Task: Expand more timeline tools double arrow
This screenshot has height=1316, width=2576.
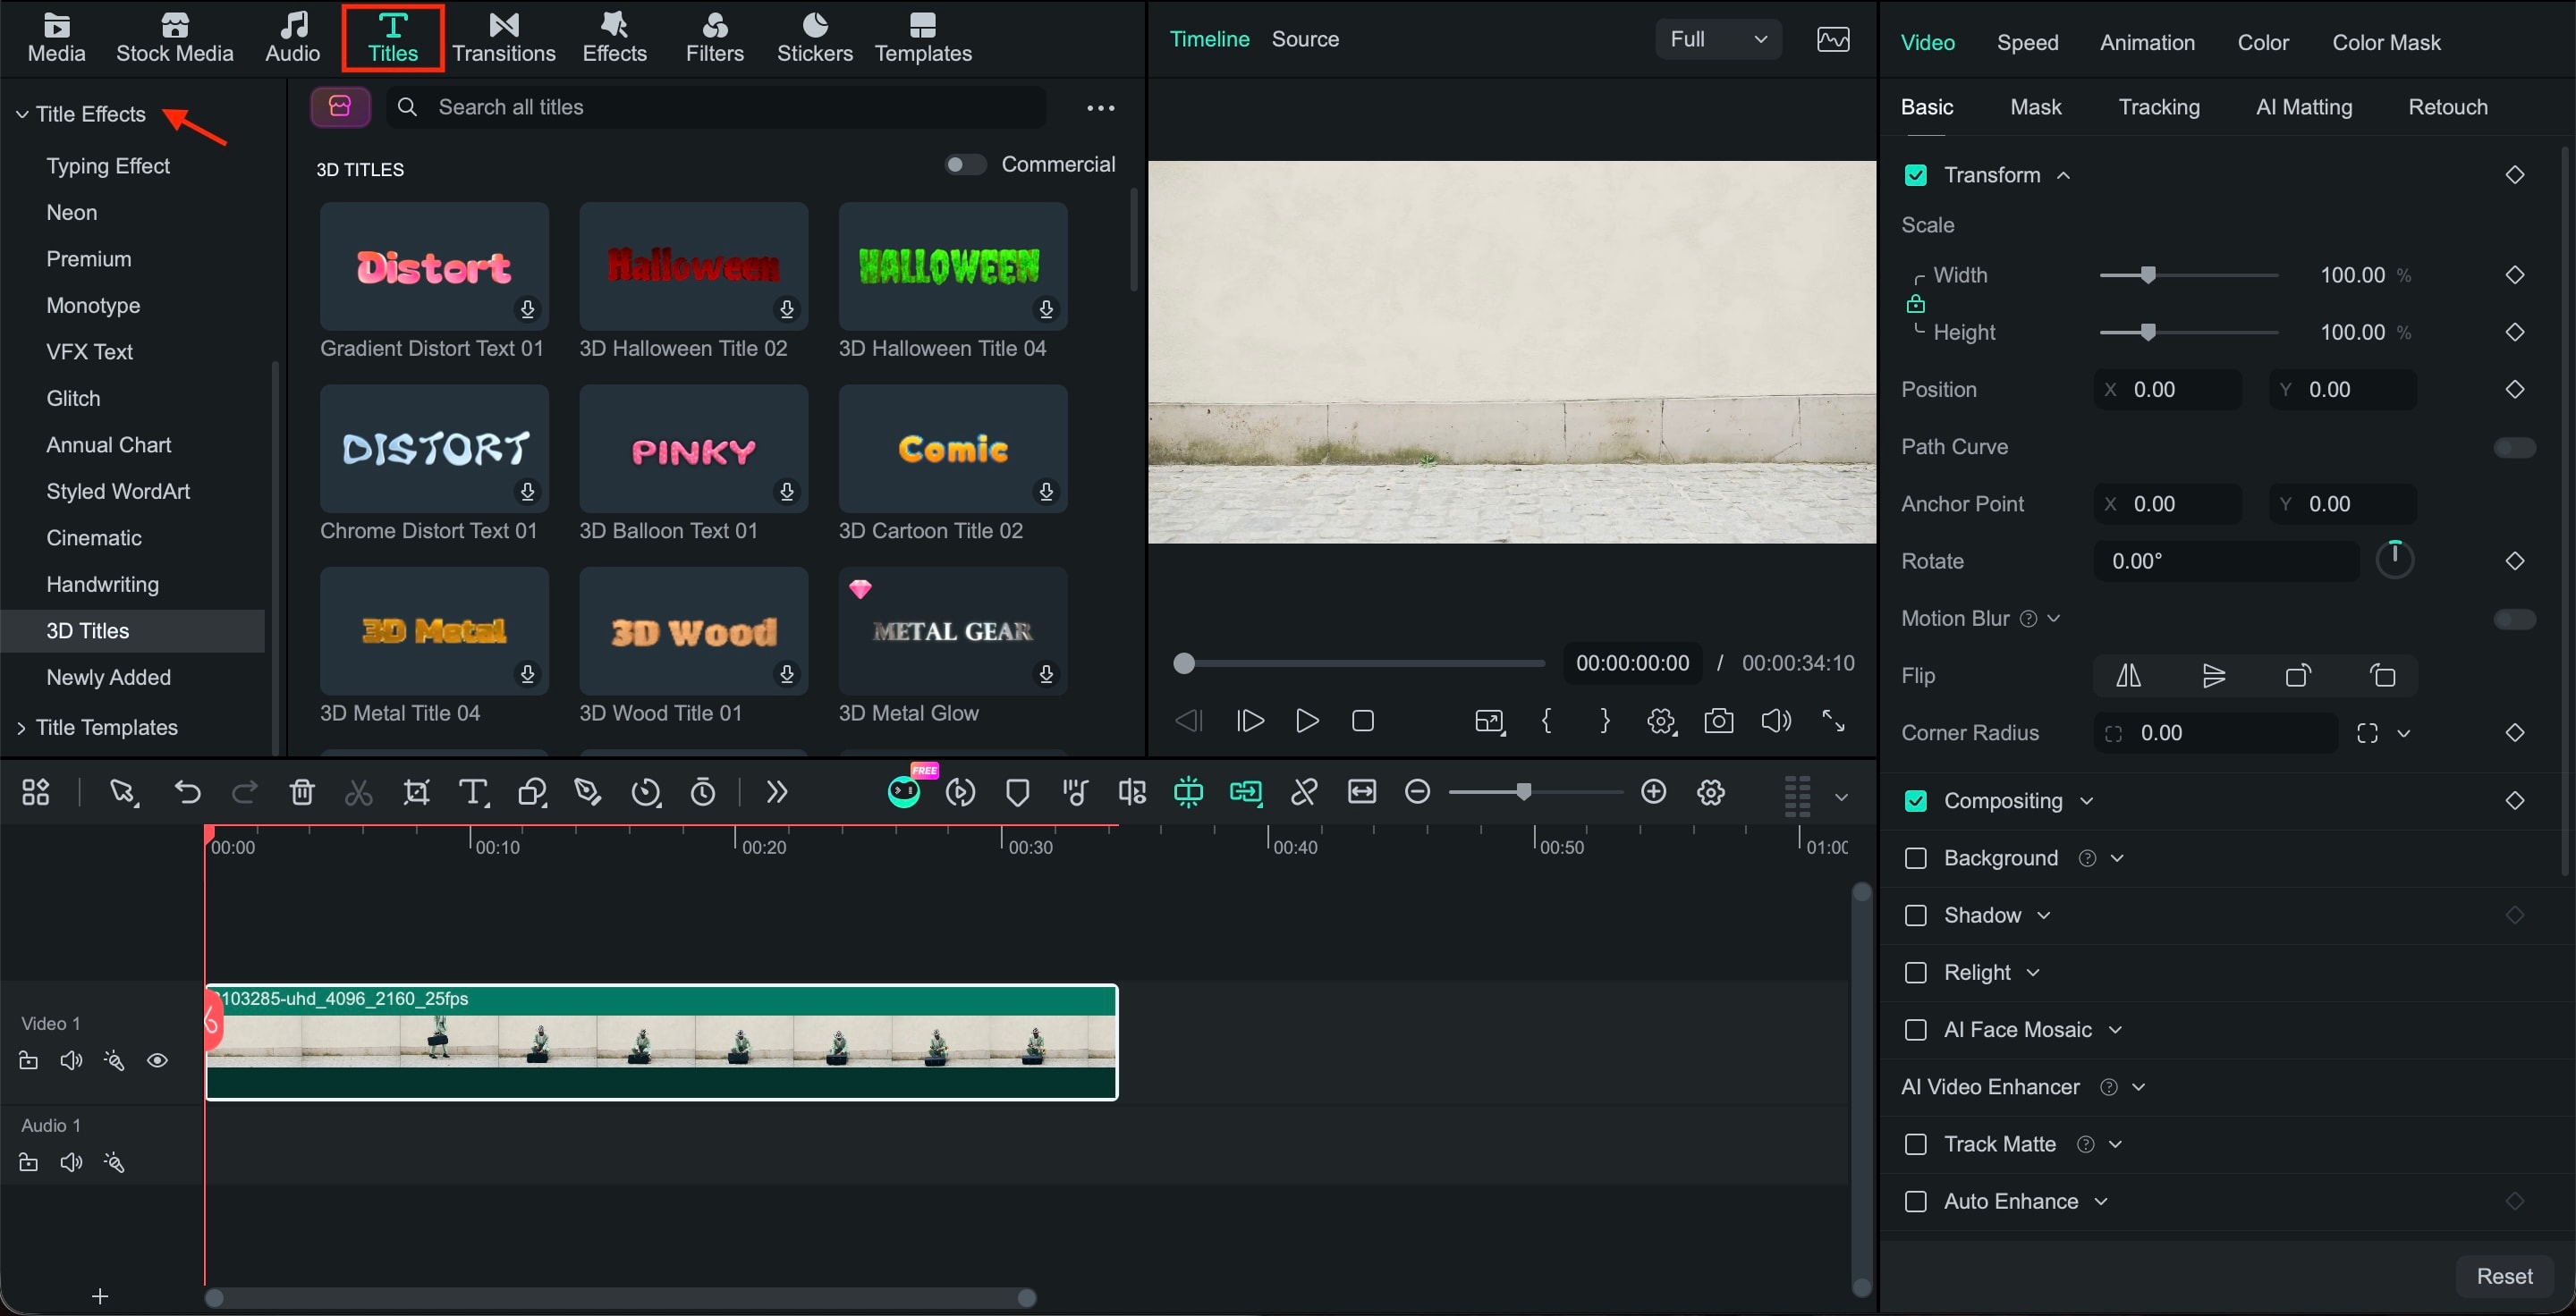Action: coord(777,792)
